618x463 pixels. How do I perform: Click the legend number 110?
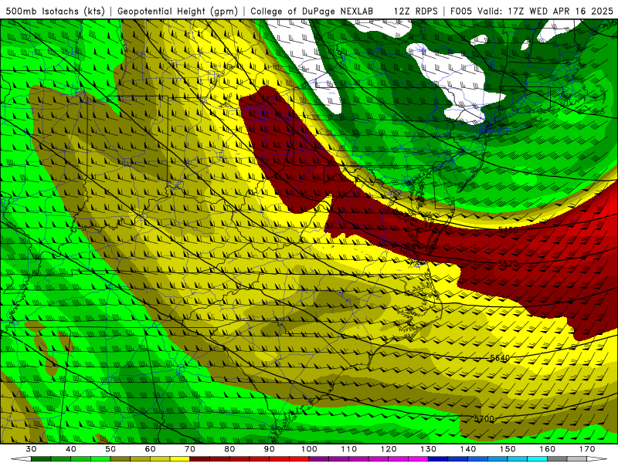[349, 449]
